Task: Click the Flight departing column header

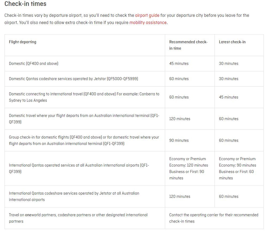Action: click(x=23, y=42)
